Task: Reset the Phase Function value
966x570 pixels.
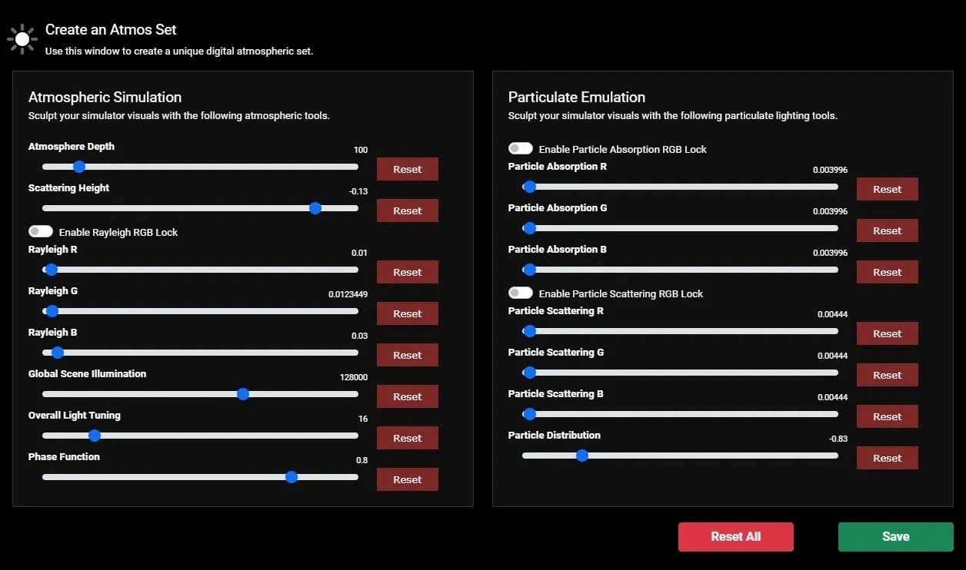Action: click(x=407, y=479)
